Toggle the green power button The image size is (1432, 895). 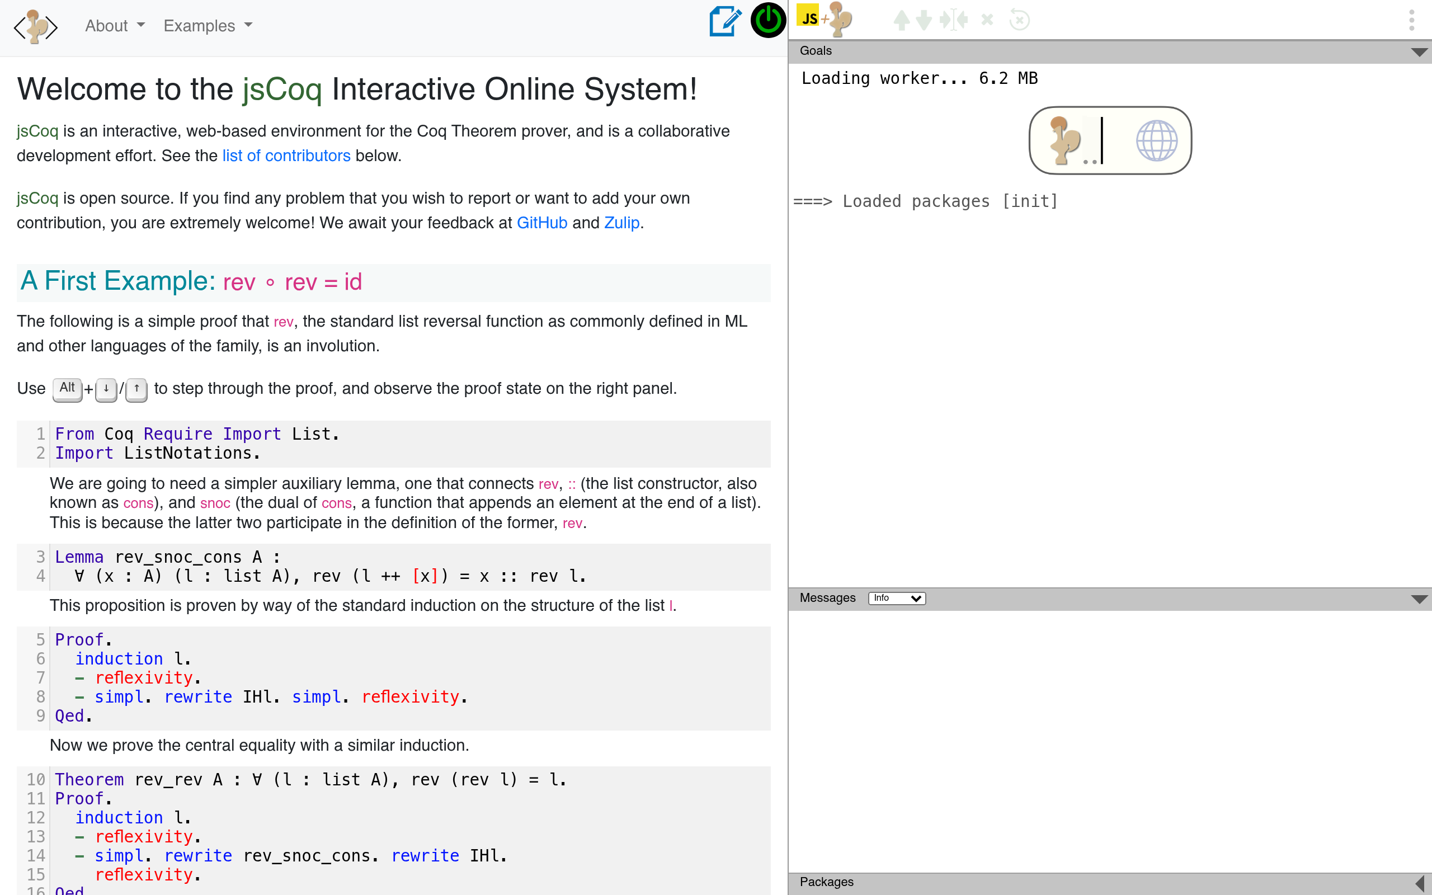coord(768,20)
